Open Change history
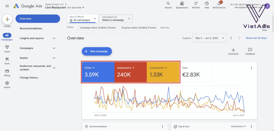The height and width of the screenshot is (131, 274). 29,77
